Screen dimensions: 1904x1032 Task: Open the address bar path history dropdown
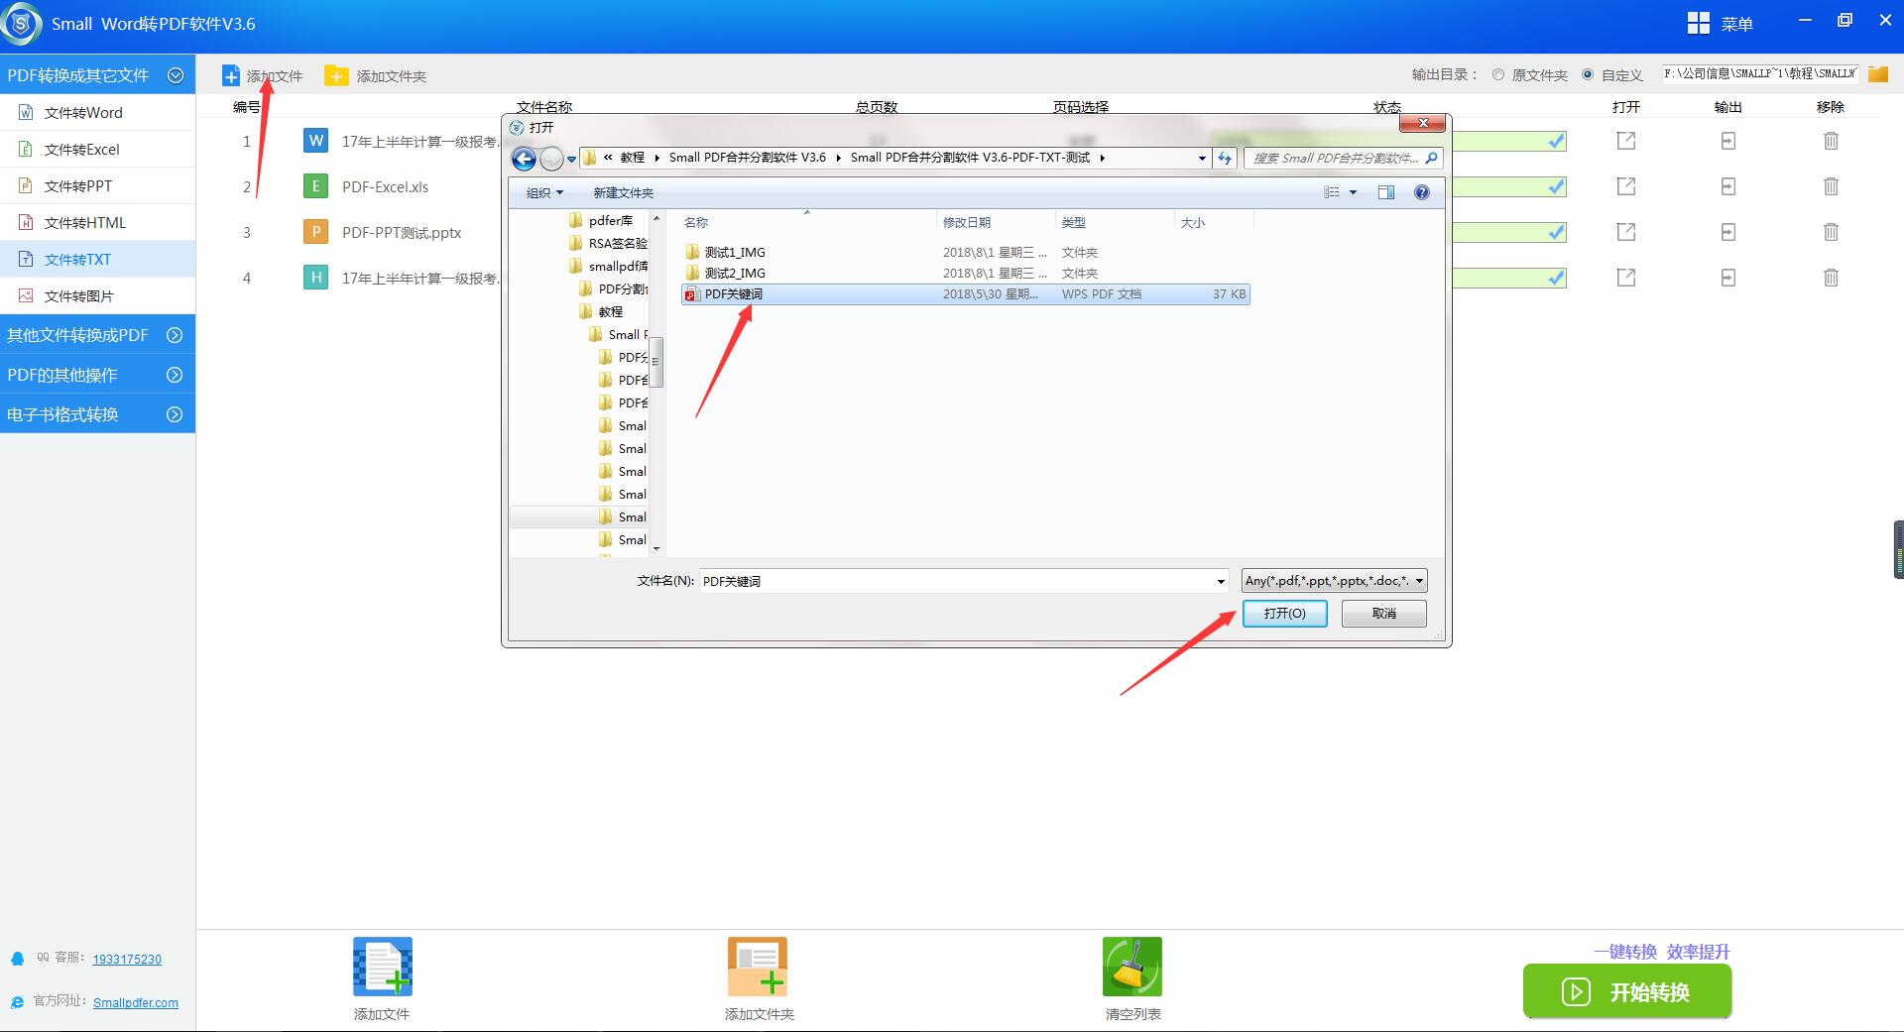tap(1202, 159)
